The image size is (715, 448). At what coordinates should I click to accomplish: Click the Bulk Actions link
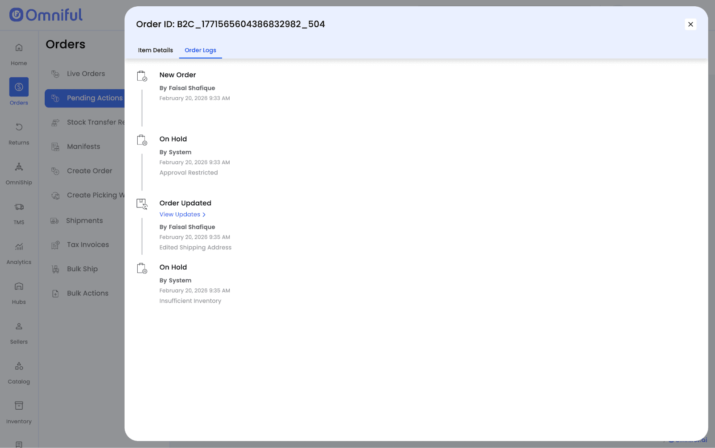88,294
